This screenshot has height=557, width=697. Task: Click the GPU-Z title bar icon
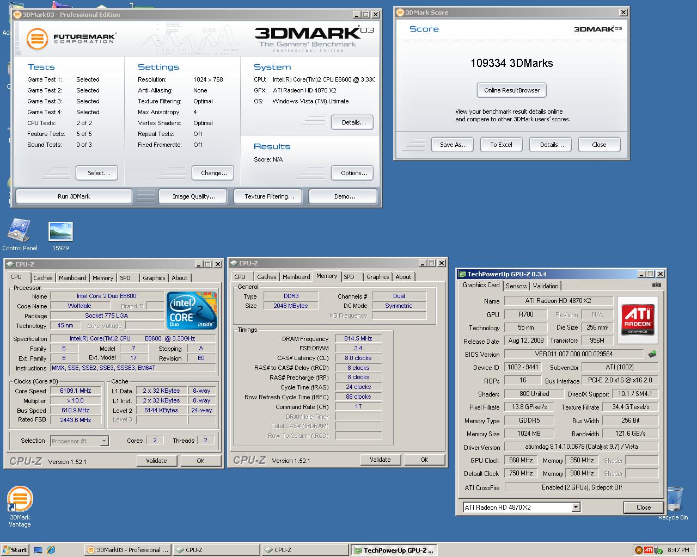(x=462, y=274)
